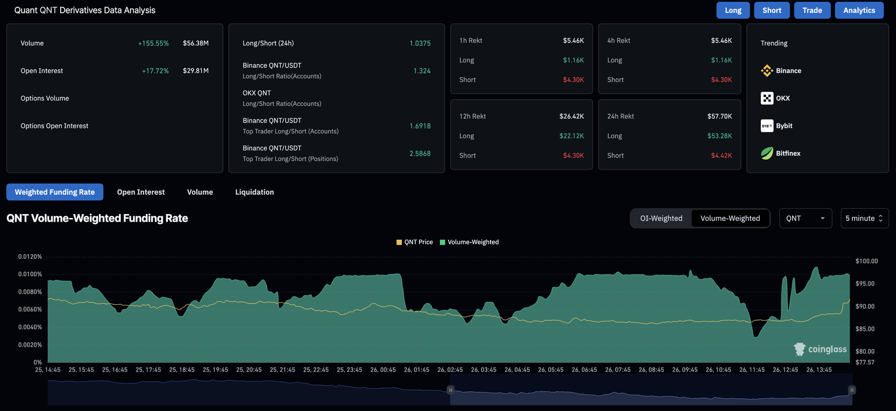Toggle the Volume-Weighted legend series
Image resolution: width=896 pixels, height=411 pixels.
pos(470,242)
